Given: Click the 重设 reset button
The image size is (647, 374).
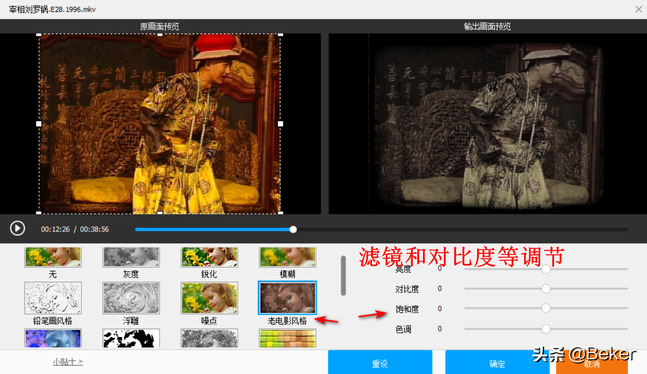Looking at the screenshot, I should point(380,362).
